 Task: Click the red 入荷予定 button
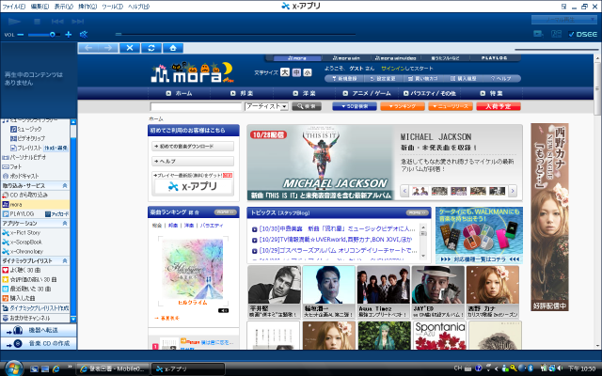499,106
